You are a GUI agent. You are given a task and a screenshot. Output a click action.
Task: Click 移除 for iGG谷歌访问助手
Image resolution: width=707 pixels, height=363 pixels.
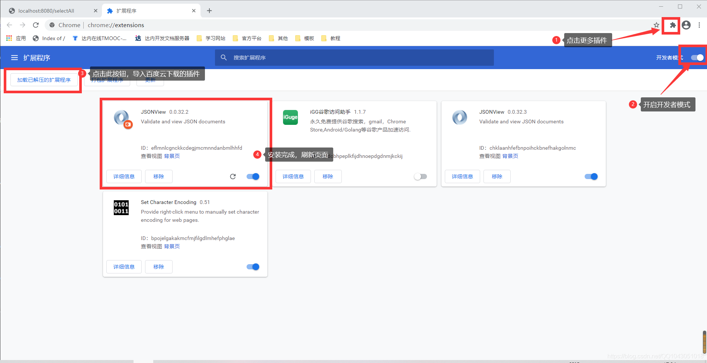point(328,176)
